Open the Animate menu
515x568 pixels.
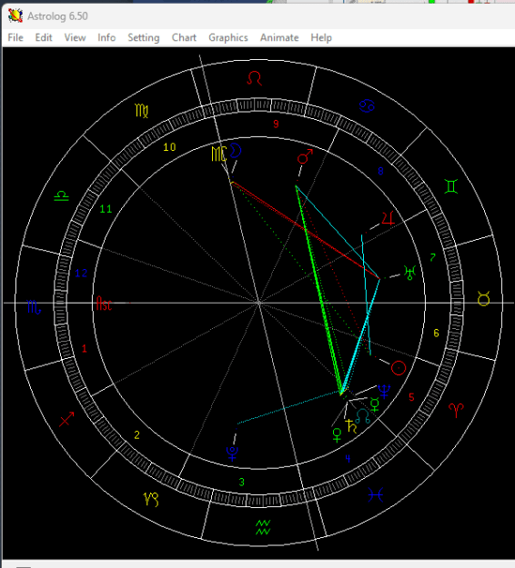[x=279, y=37]
